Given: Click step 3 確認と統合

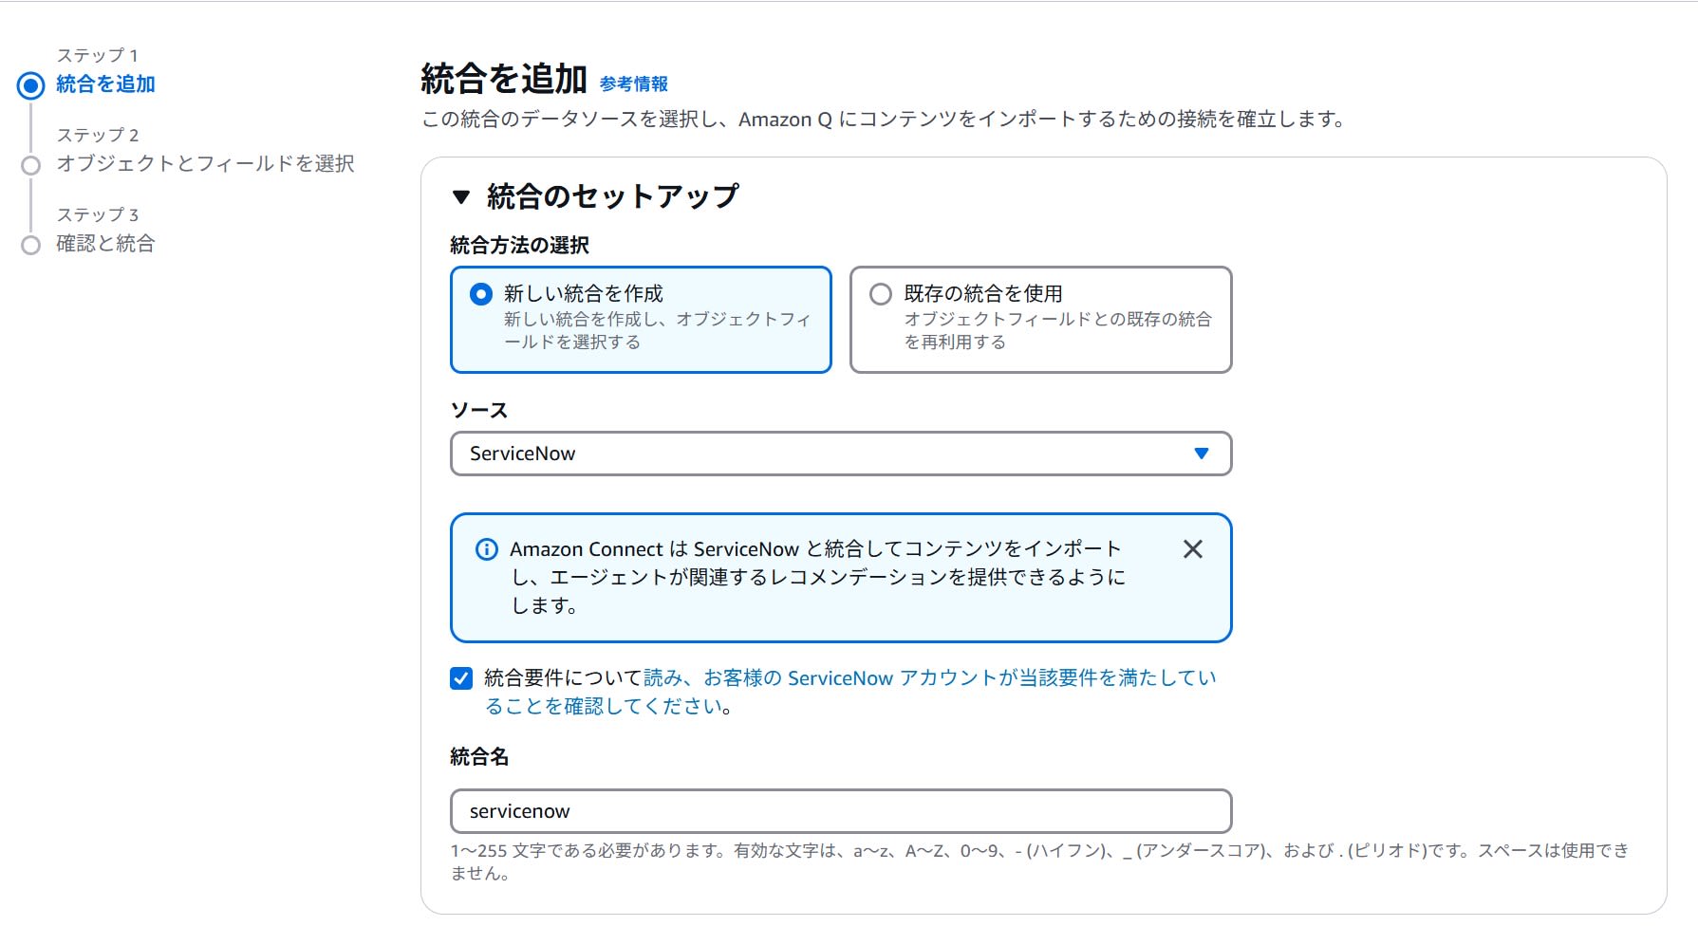Looking at the screenshot, I should pos(105,244).
